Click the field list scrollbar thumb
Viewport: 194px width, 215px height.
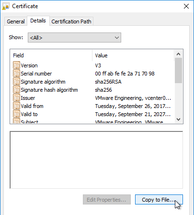[178, 70]
